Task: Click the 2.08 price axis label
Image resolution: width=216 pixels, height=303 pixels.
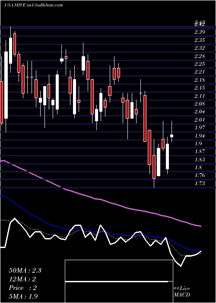Action: (200, 104)
